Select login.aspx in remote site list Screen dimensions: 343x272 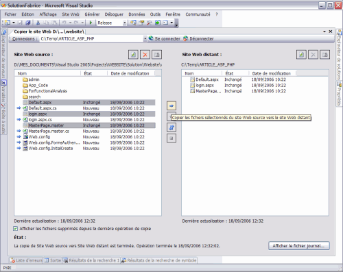pyautogui.click(x=202, y=85)
